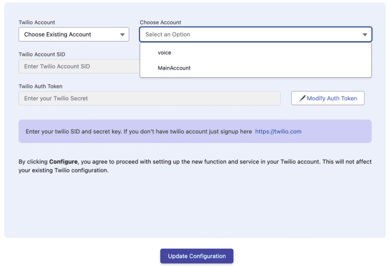
Task: Collapse the Choose Account list using its arrow
Action: pos(364,35)
